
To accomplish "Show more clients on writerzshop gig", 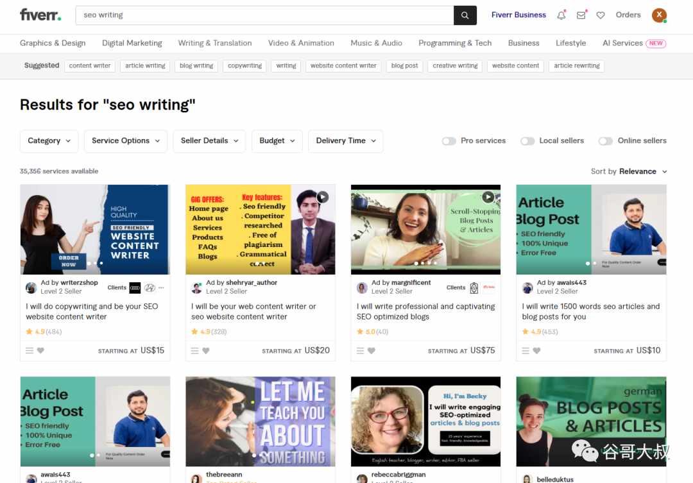I will tap(161, 287).
